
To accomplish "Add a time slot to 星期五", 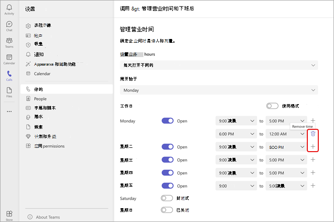I will tap(313, 185).
